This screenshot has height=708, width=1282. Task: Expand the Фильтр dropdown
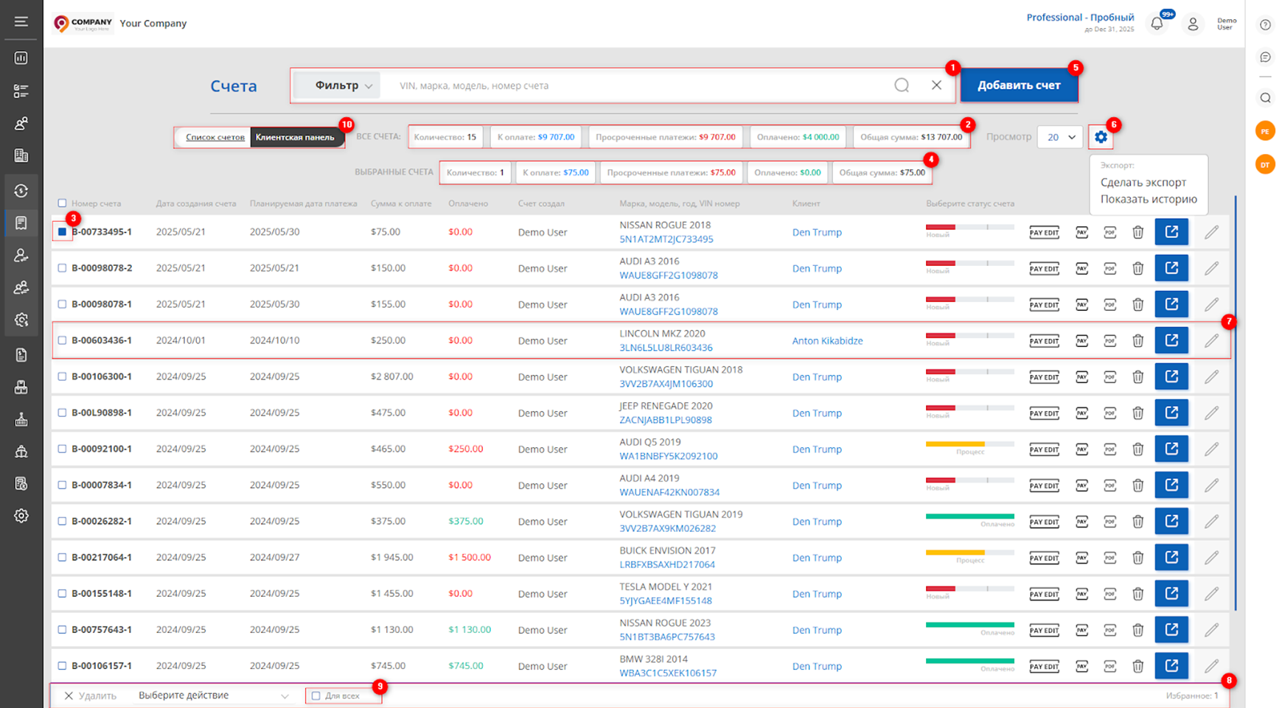point(337,85)
